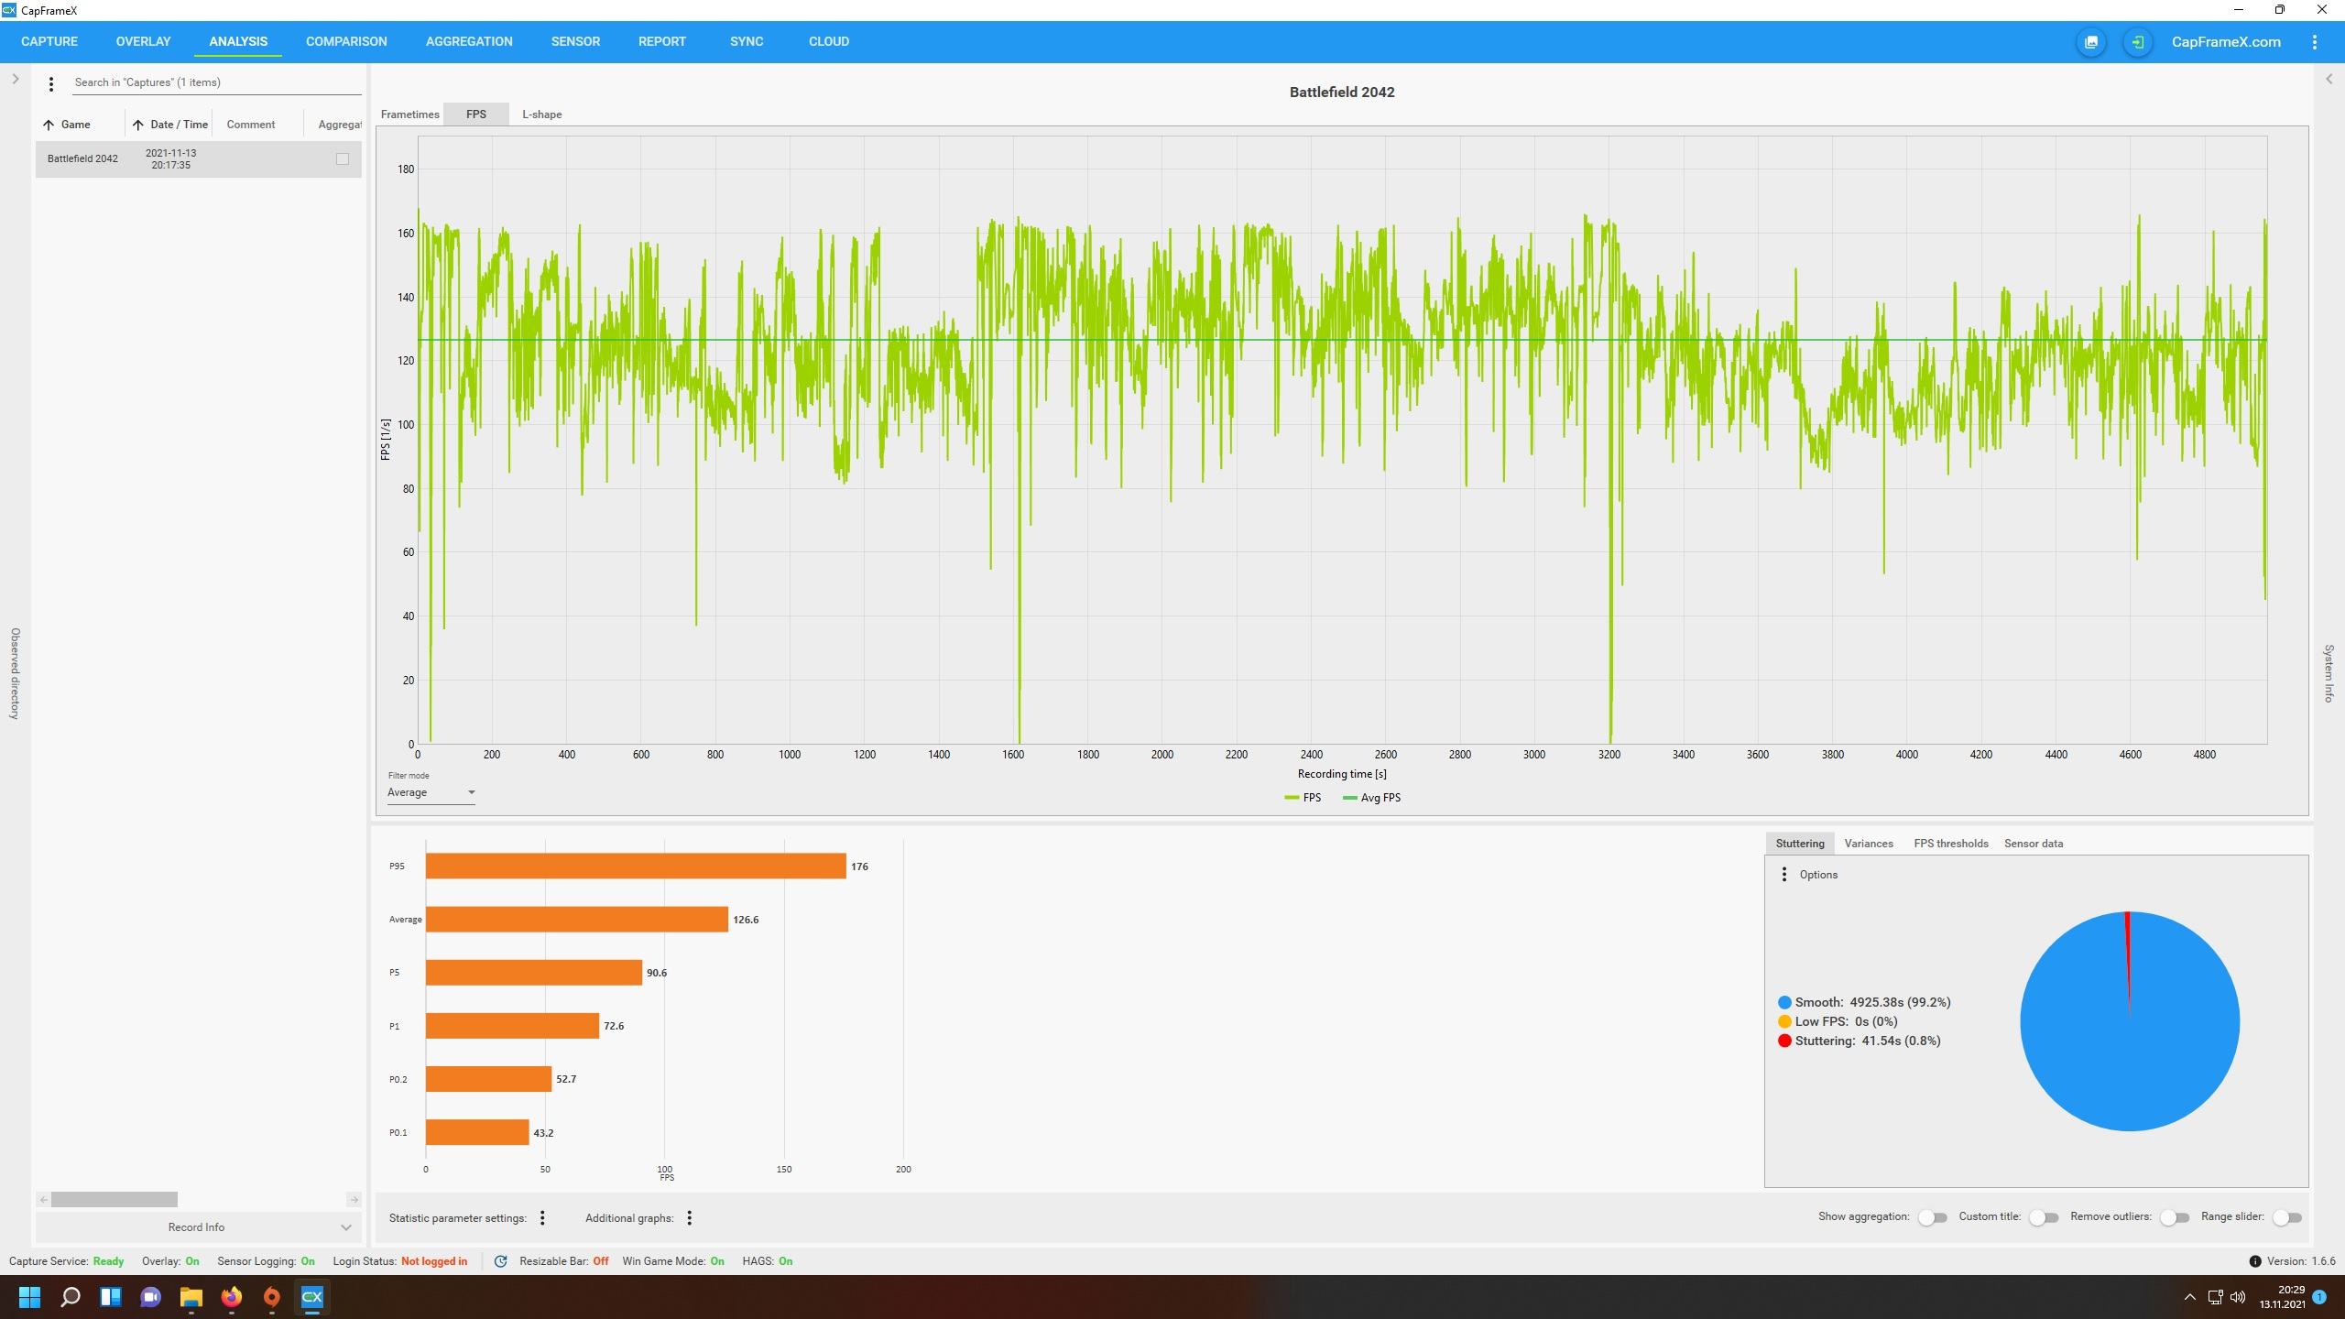This screenshot has height=1319, width=2345.
Task: Click in Captures search field
Action: tap(216, 82)
